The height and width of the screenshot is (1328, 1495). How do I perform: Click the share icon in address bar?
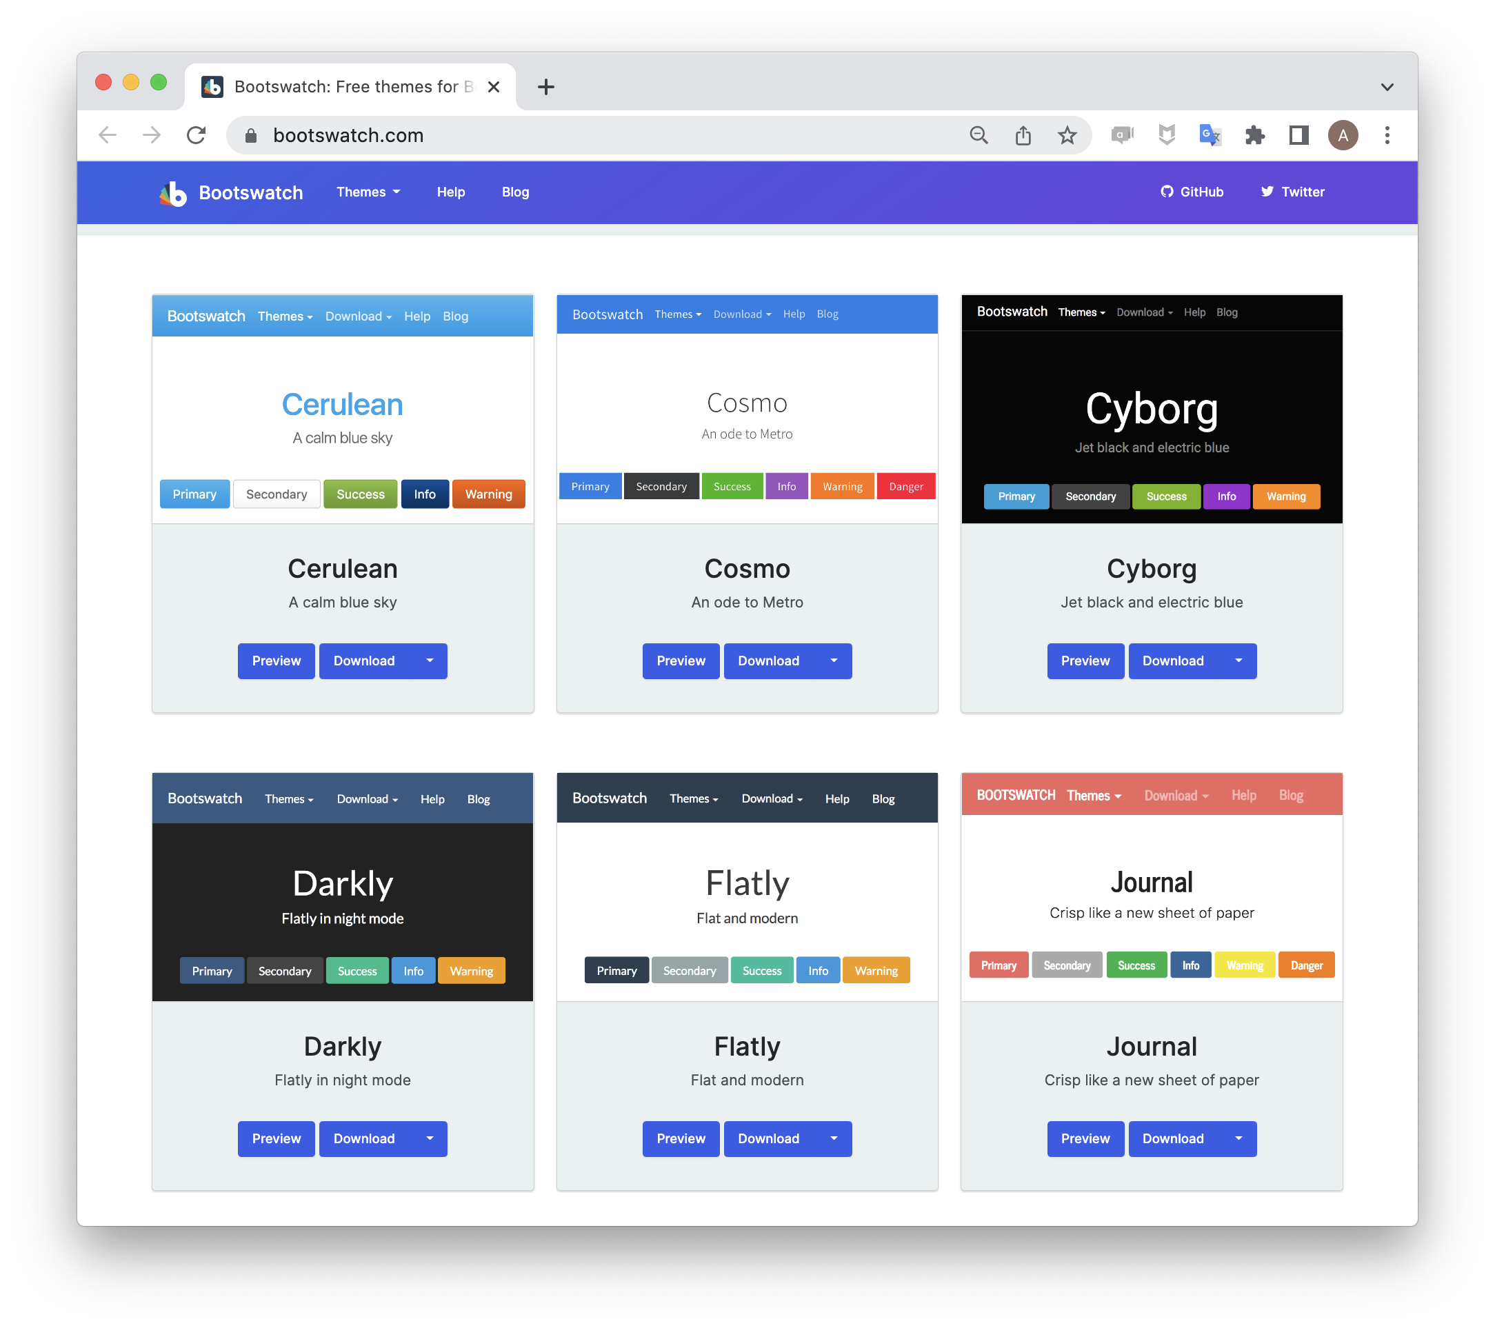[x=1023, y=135]
